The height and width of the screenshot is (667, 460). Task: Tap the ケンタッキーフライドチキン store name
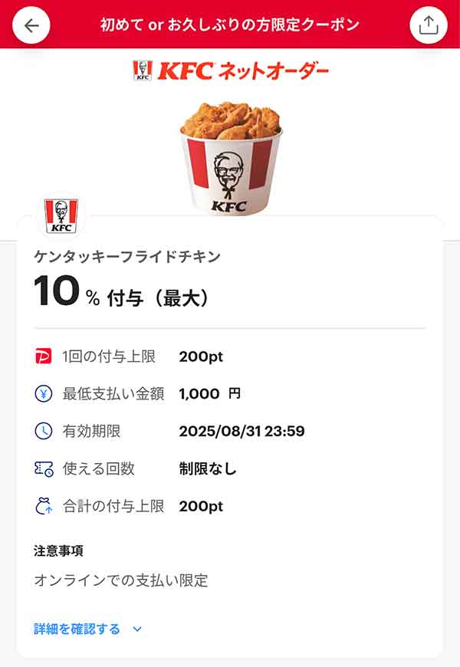pos(127,257)
